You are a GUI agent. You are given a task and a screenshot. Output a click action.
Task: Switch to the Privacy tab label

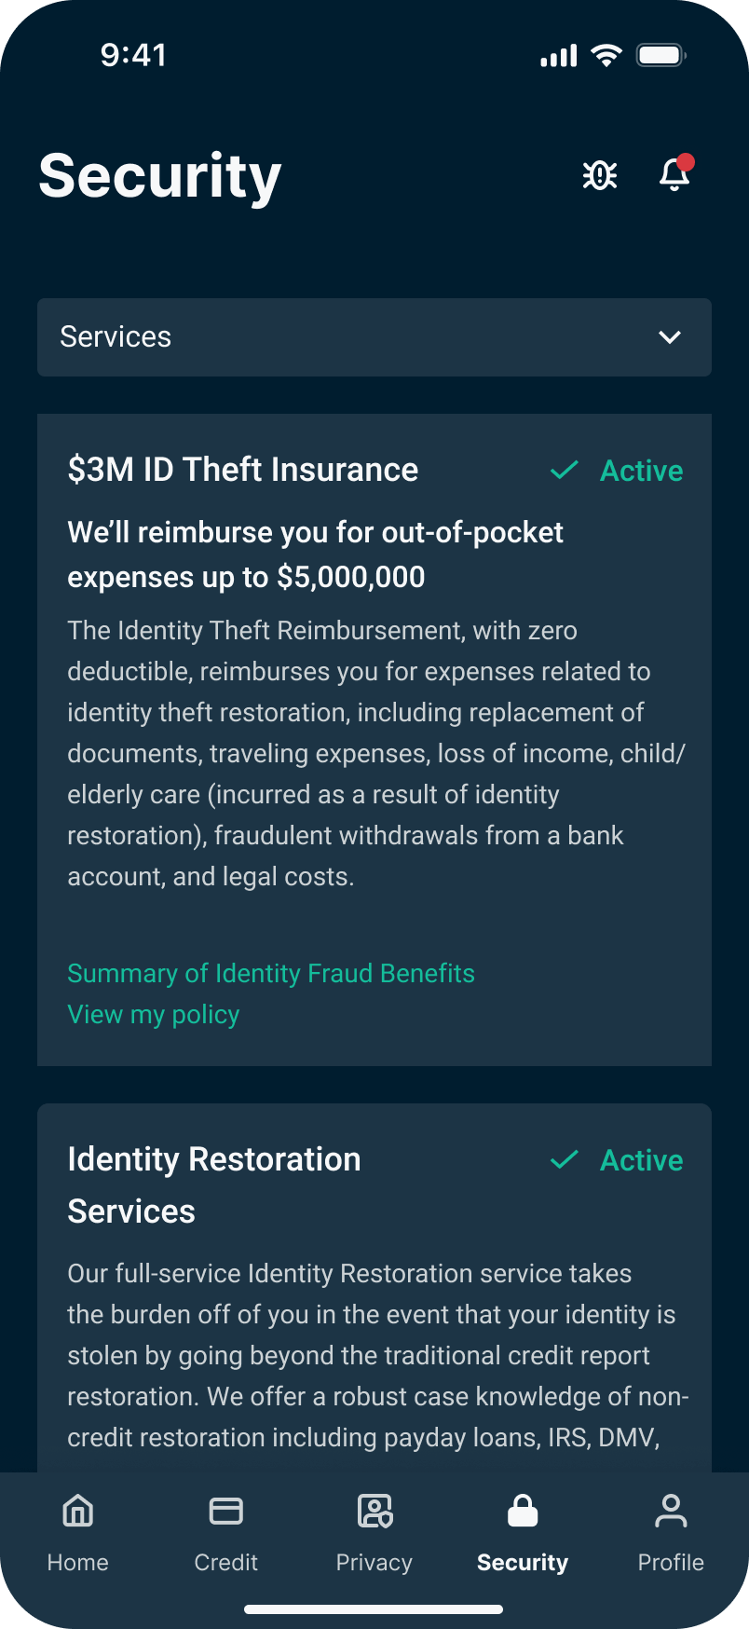pos(374,1563)
